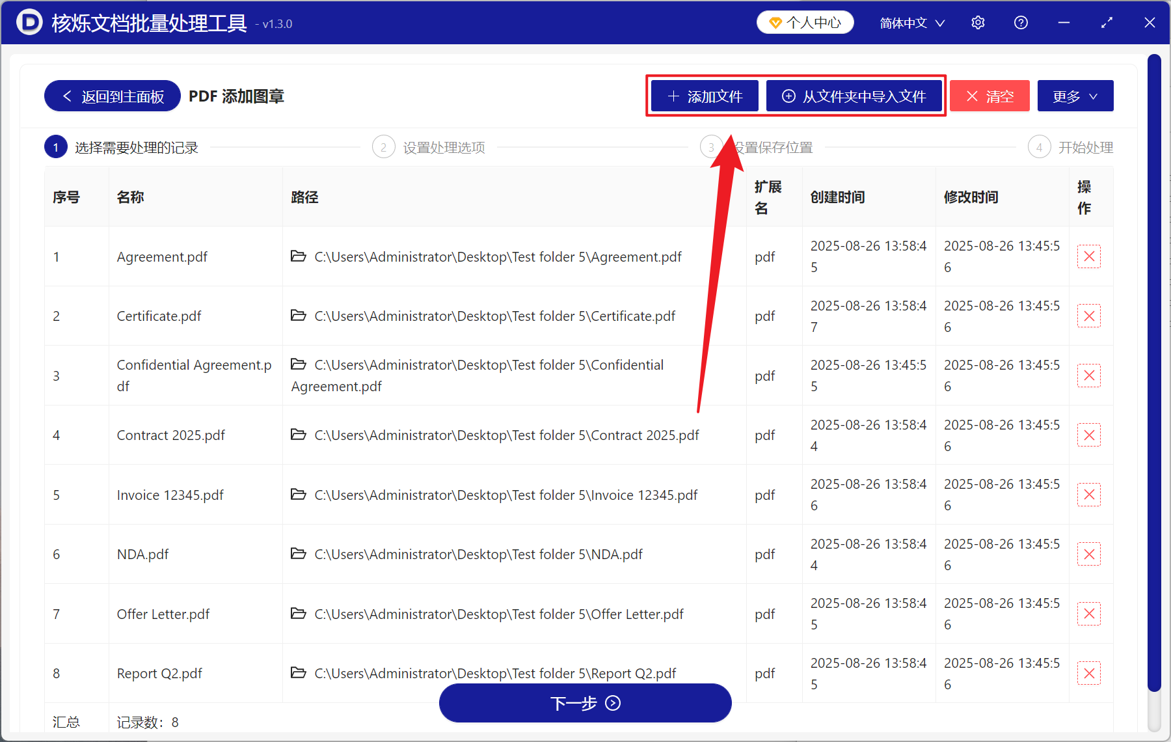Viewport: 1171px width, 742px height.
Task: Remove Certificate.pdf using its red delete icon
Action: (1089, 316)
